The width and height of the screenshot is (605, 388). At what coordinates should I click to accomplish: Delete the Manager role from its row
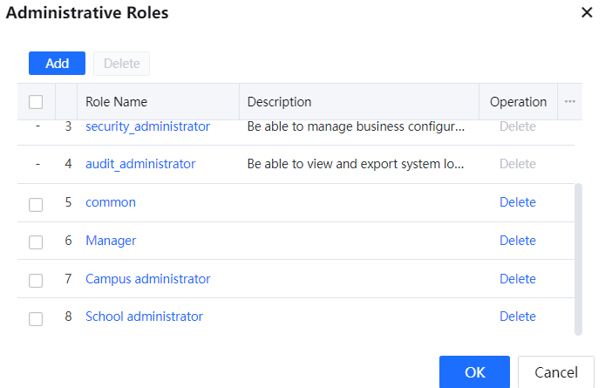click(x=517, y=241)
